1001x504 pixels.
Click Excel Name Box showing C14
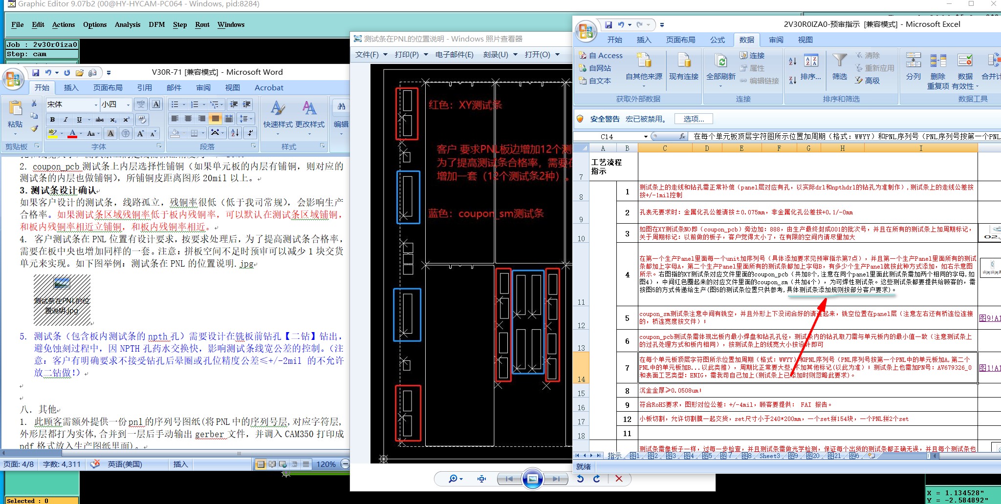611,137
